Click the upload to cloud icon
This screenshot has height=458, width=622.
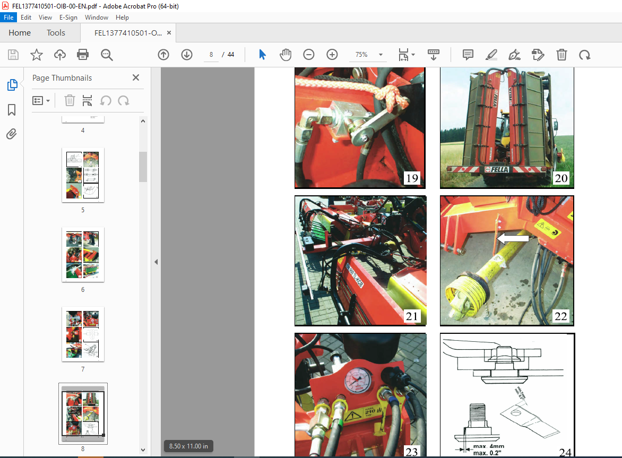[x=60, y=54]
